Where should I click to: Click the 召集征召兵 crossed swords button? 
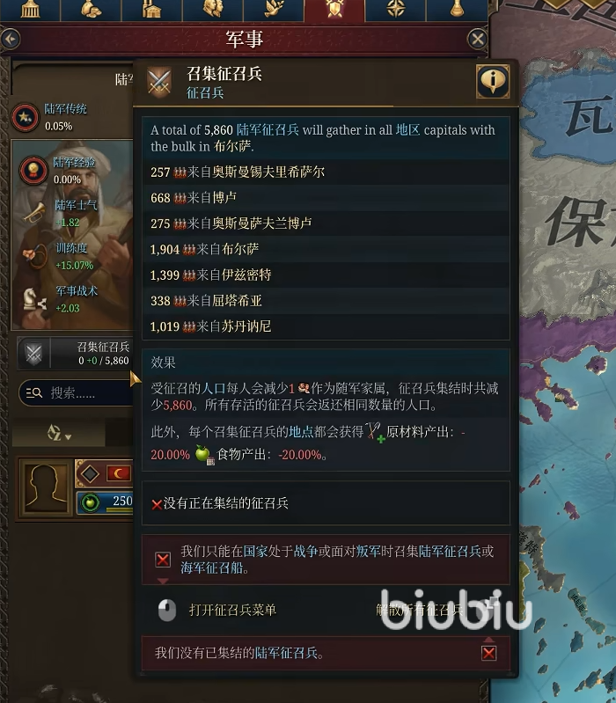33,354
